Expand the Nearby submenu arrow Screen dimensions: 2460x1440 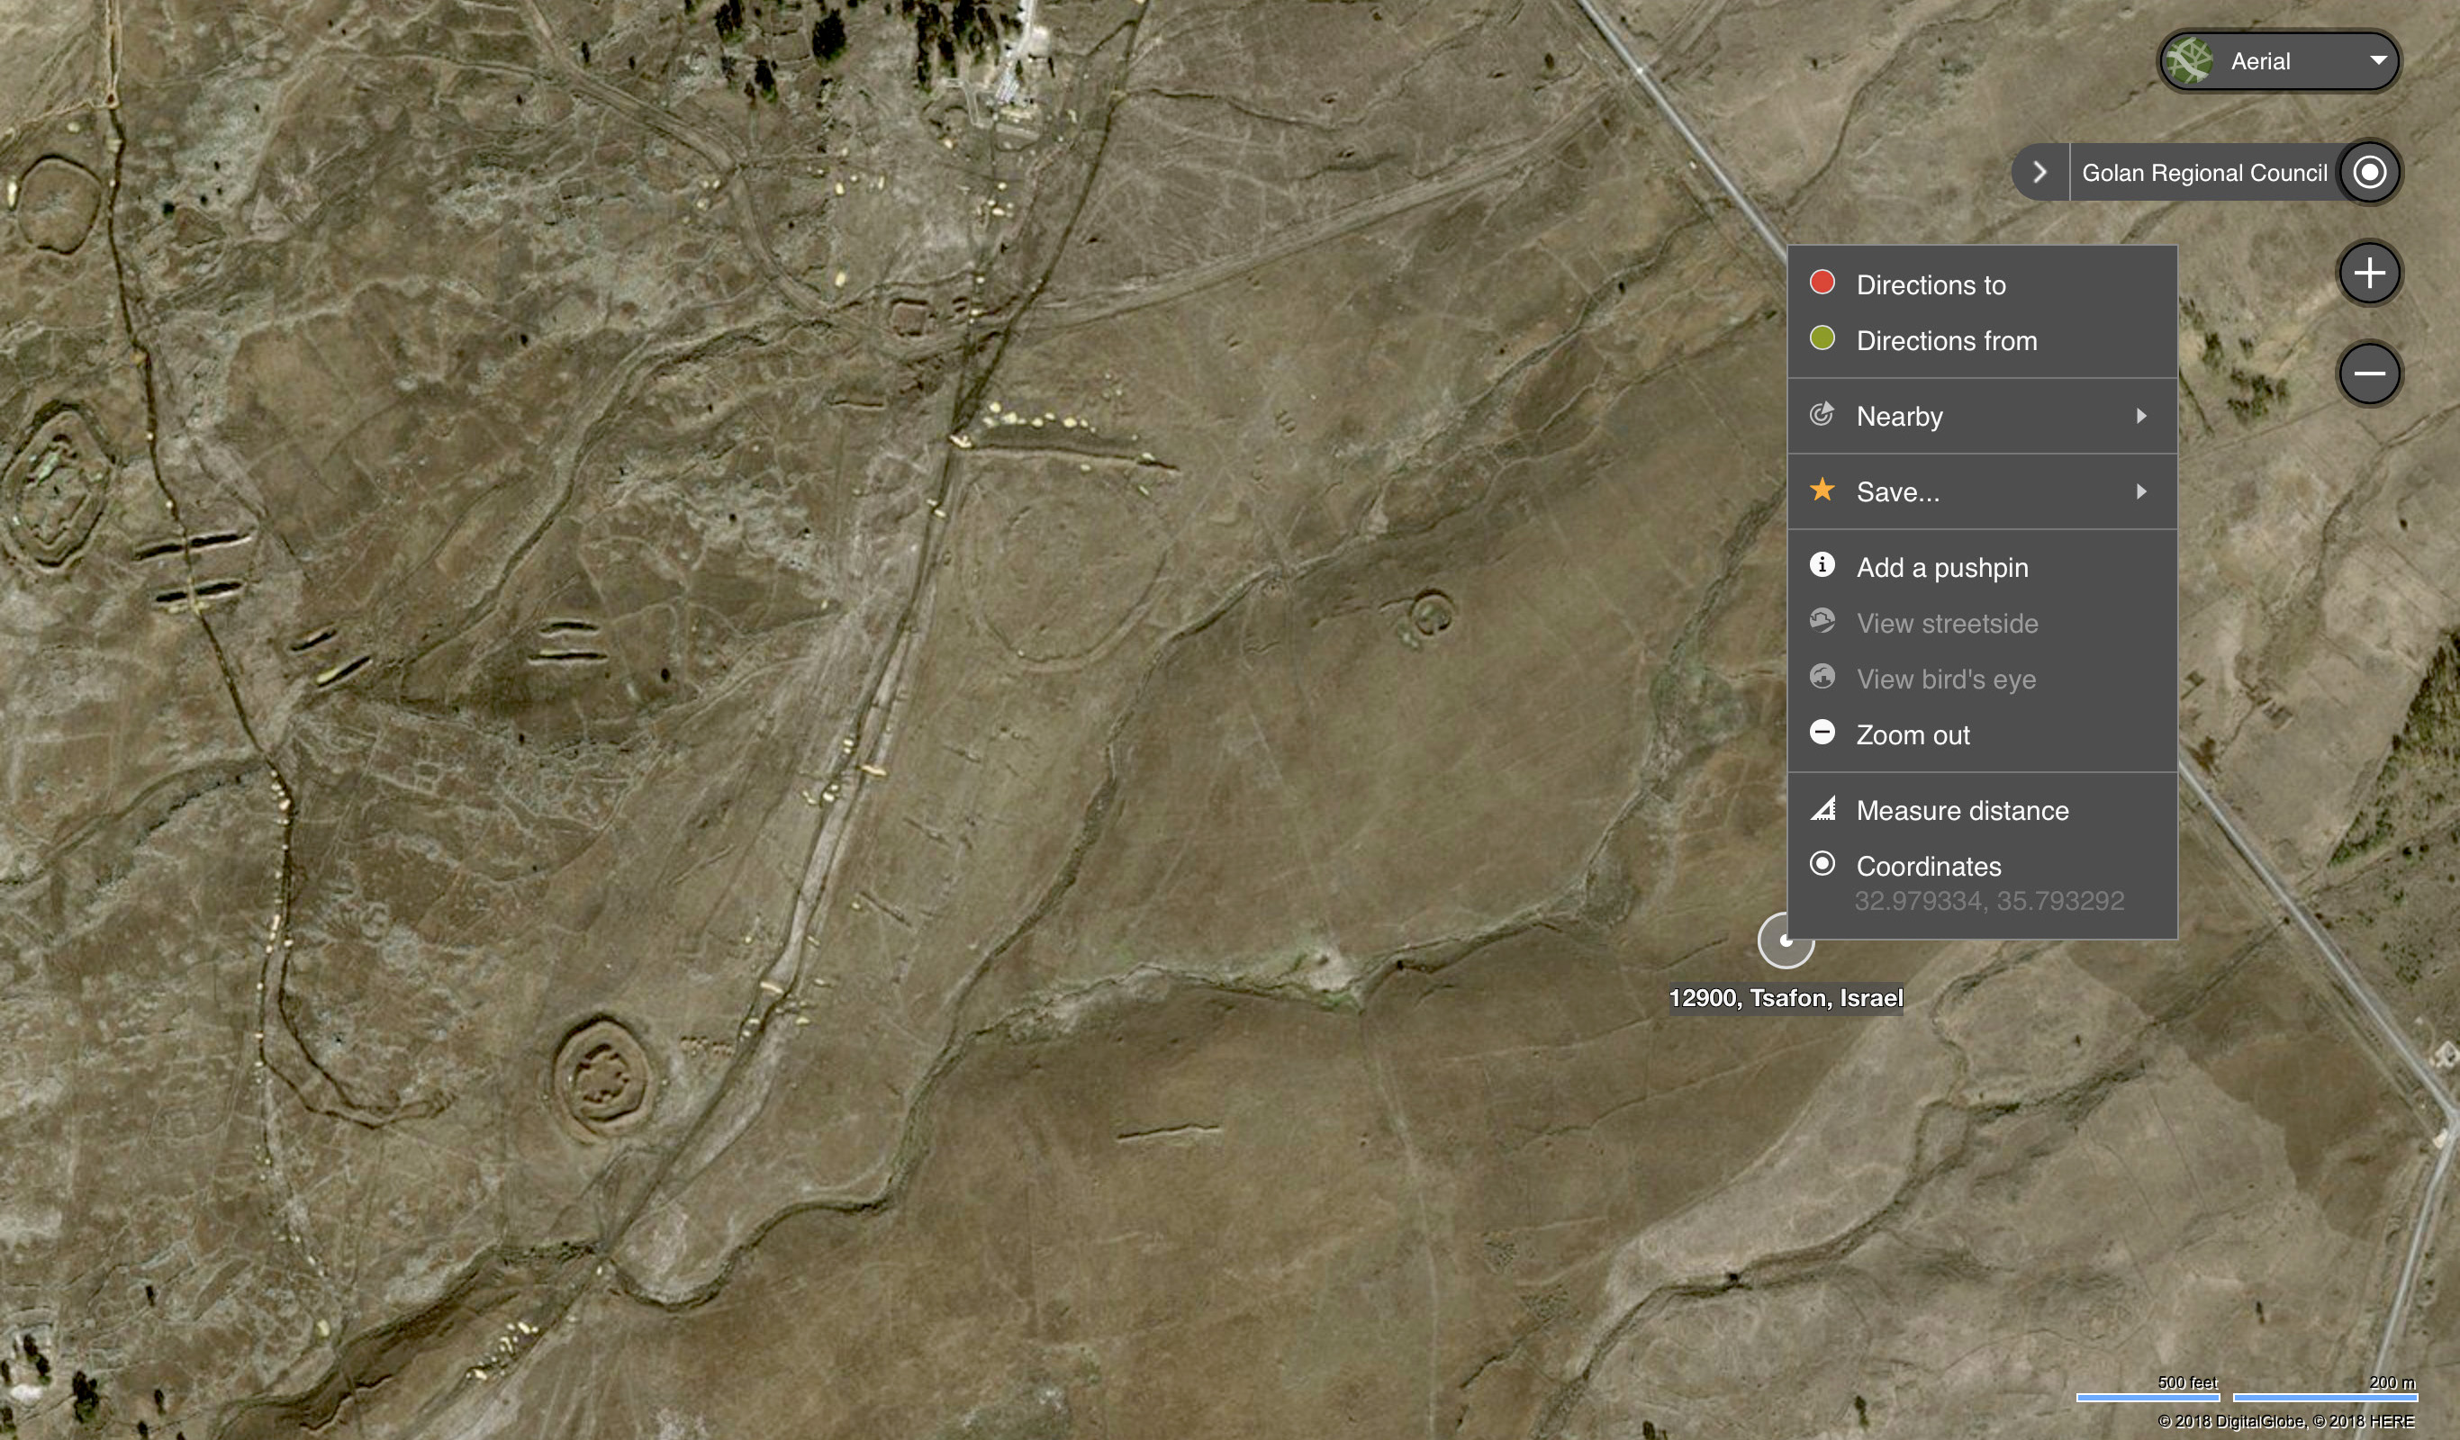pos(2140,417)
